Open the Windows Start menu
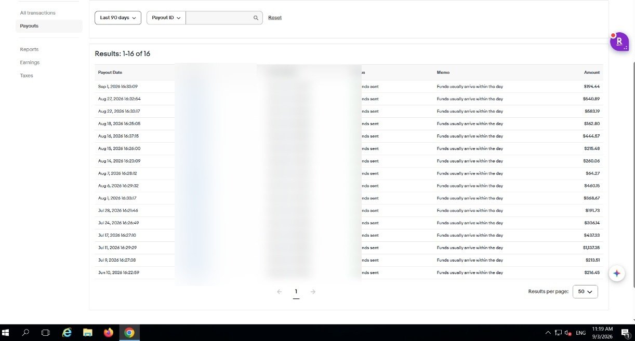The image size is (635, 341). pos(6,333)
